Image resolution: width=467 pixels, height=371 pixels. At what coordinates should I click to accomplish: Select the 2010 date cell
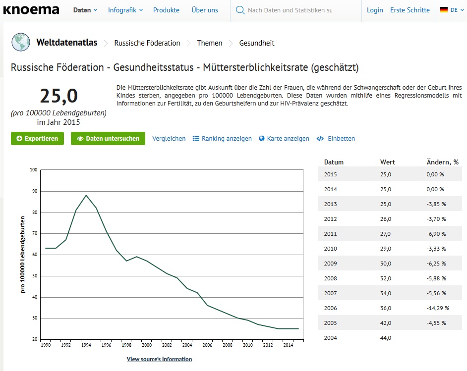pos(330,249)
